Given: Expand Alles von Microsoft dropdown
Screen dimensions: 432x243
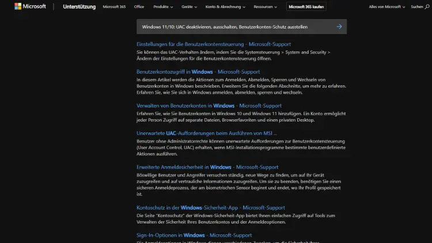Looking at the screenshot, I should pyautogui.click(x=387, y=6).
